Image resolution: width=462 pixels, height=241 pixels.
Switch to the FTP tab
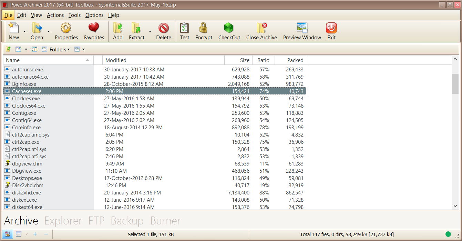[96, 220]
